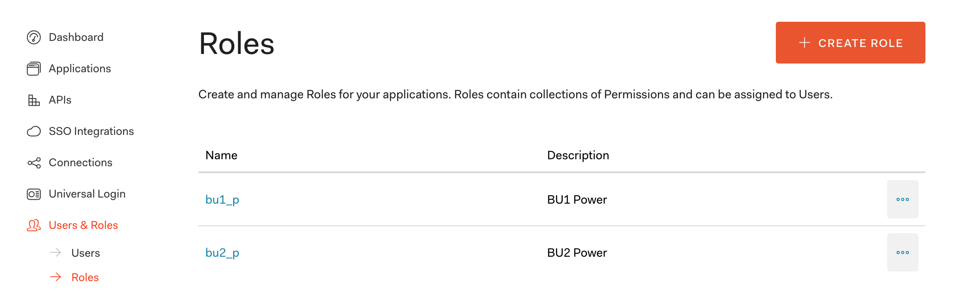This screenshot has height=295, width=955.
Task: Click the APIs building-blocks icon
Action: [x=34, y=100]
